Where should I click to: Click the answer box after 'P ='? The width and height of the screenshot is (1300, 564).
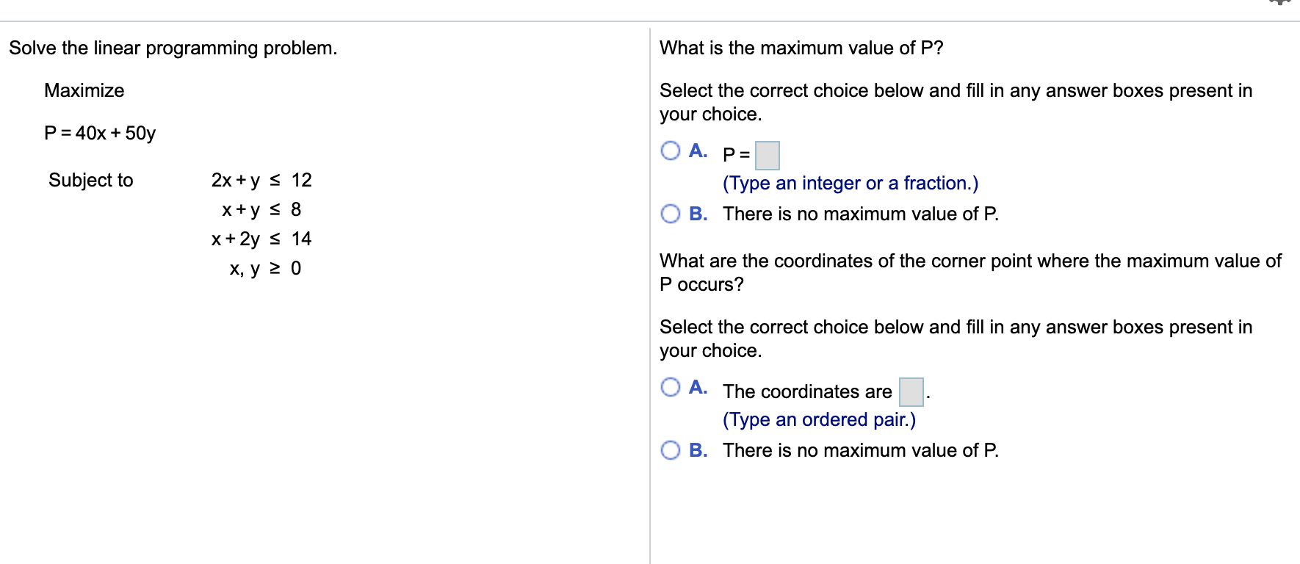(x=768, y=156)
